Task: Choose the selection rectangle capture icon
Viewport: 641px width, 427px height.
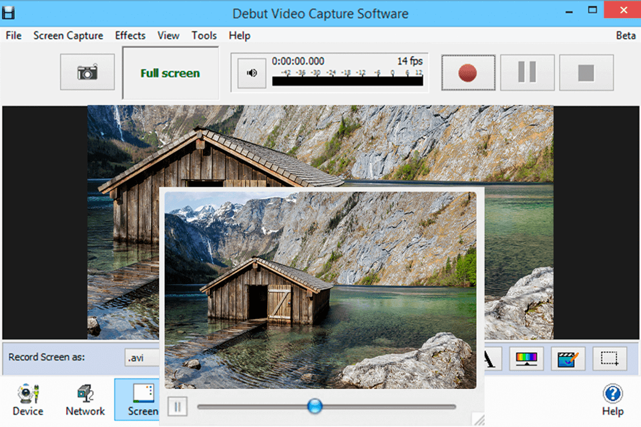Action: [x=610, y=359]
